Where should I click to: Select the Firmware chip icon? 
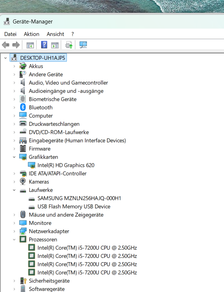tap(23, 149)
